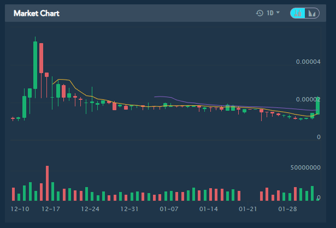Viewport: 336px width, 228px height.
Task: Click the purple moving average line
Action: click(164, 97)
